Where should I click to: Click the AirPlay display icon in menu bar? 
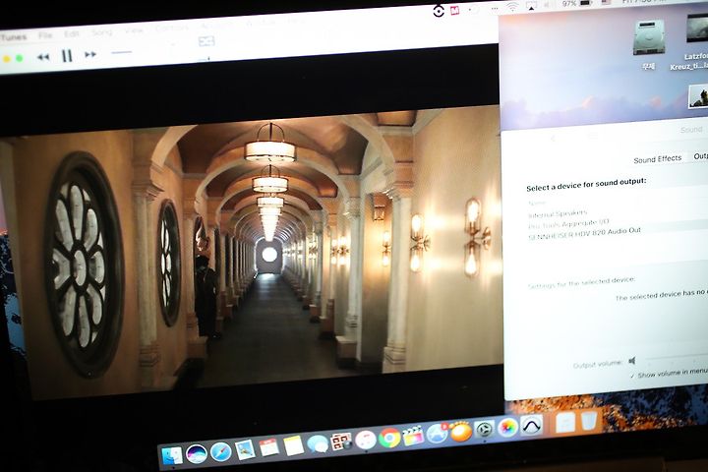click(x=531, y=6)
